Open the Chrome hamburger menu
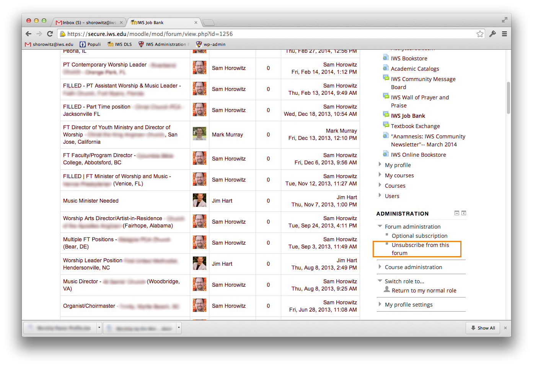This screenshot has width=533, height=367. tap(504, 34)
